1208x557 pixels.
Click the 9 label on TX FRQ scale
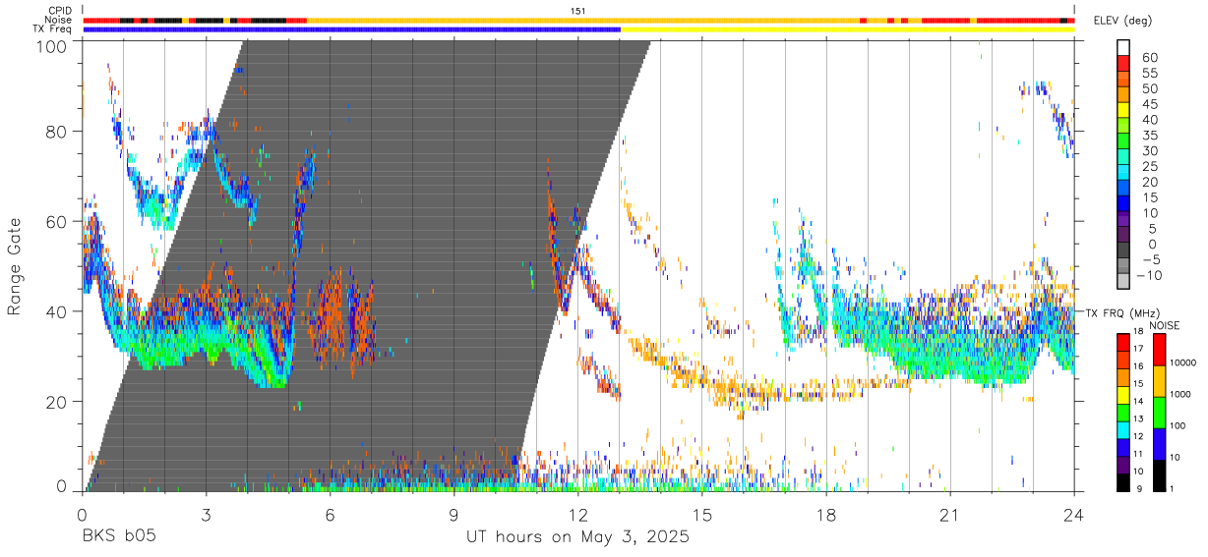tap(1139, 488)
